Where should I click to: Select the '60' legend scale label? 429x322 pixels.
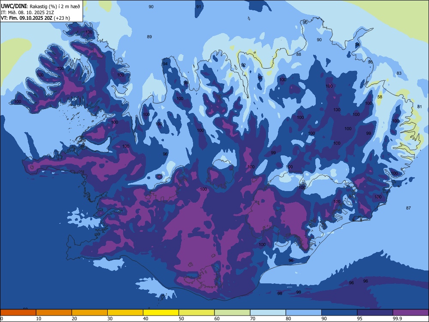pos(217,319)
